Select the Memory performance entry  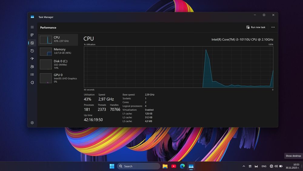click(58, 51)
